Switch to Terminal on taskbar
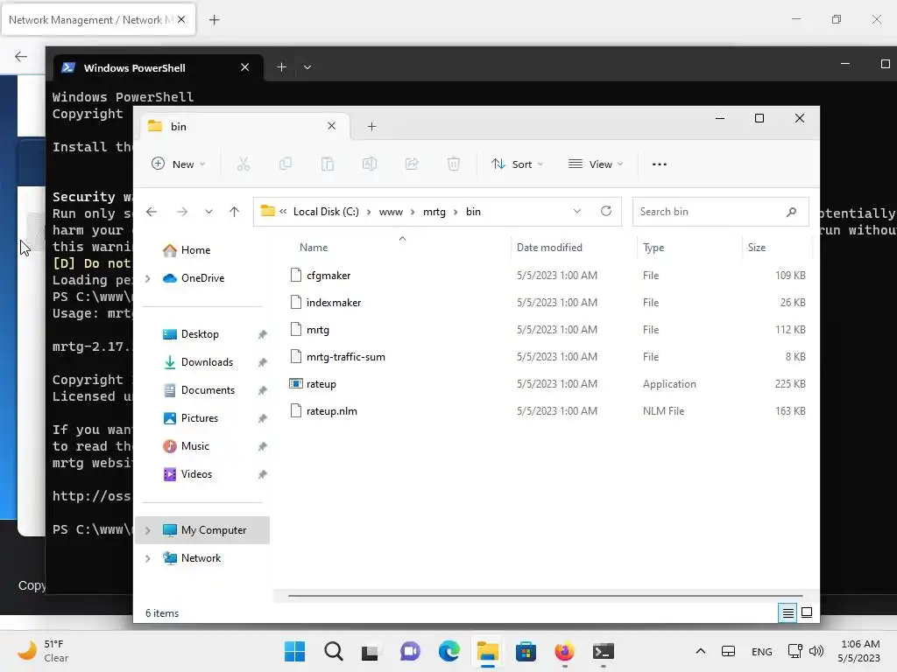Viewport: 897px width, 672px height. pos(603,651)
